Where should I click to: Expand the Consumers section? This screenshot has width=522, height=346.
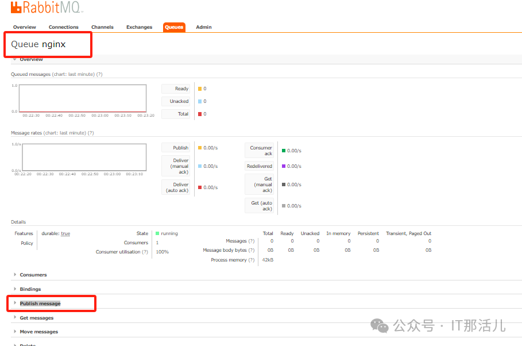click(x=33, y=275)
